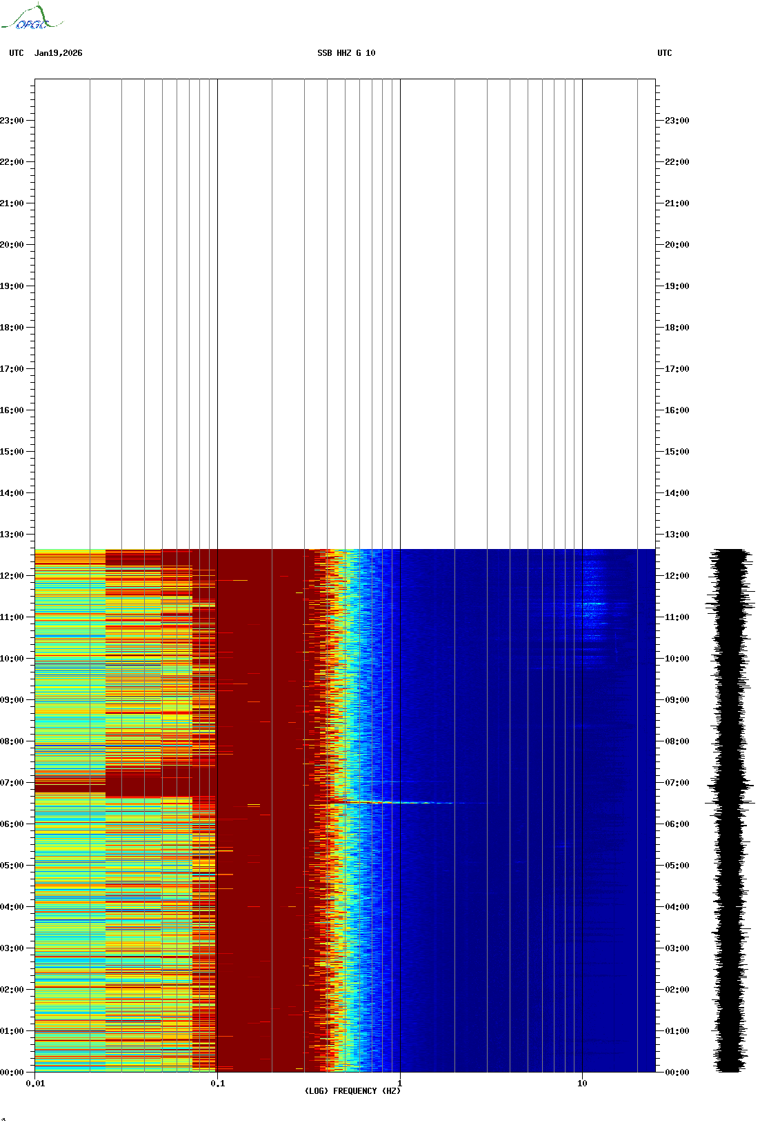
Task: Click '12:00' on the right time axis
Action: click(x=677, y=576)
